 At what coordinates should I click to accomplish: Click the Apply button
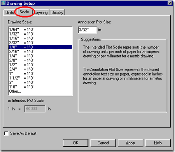(x=130, y=143)
